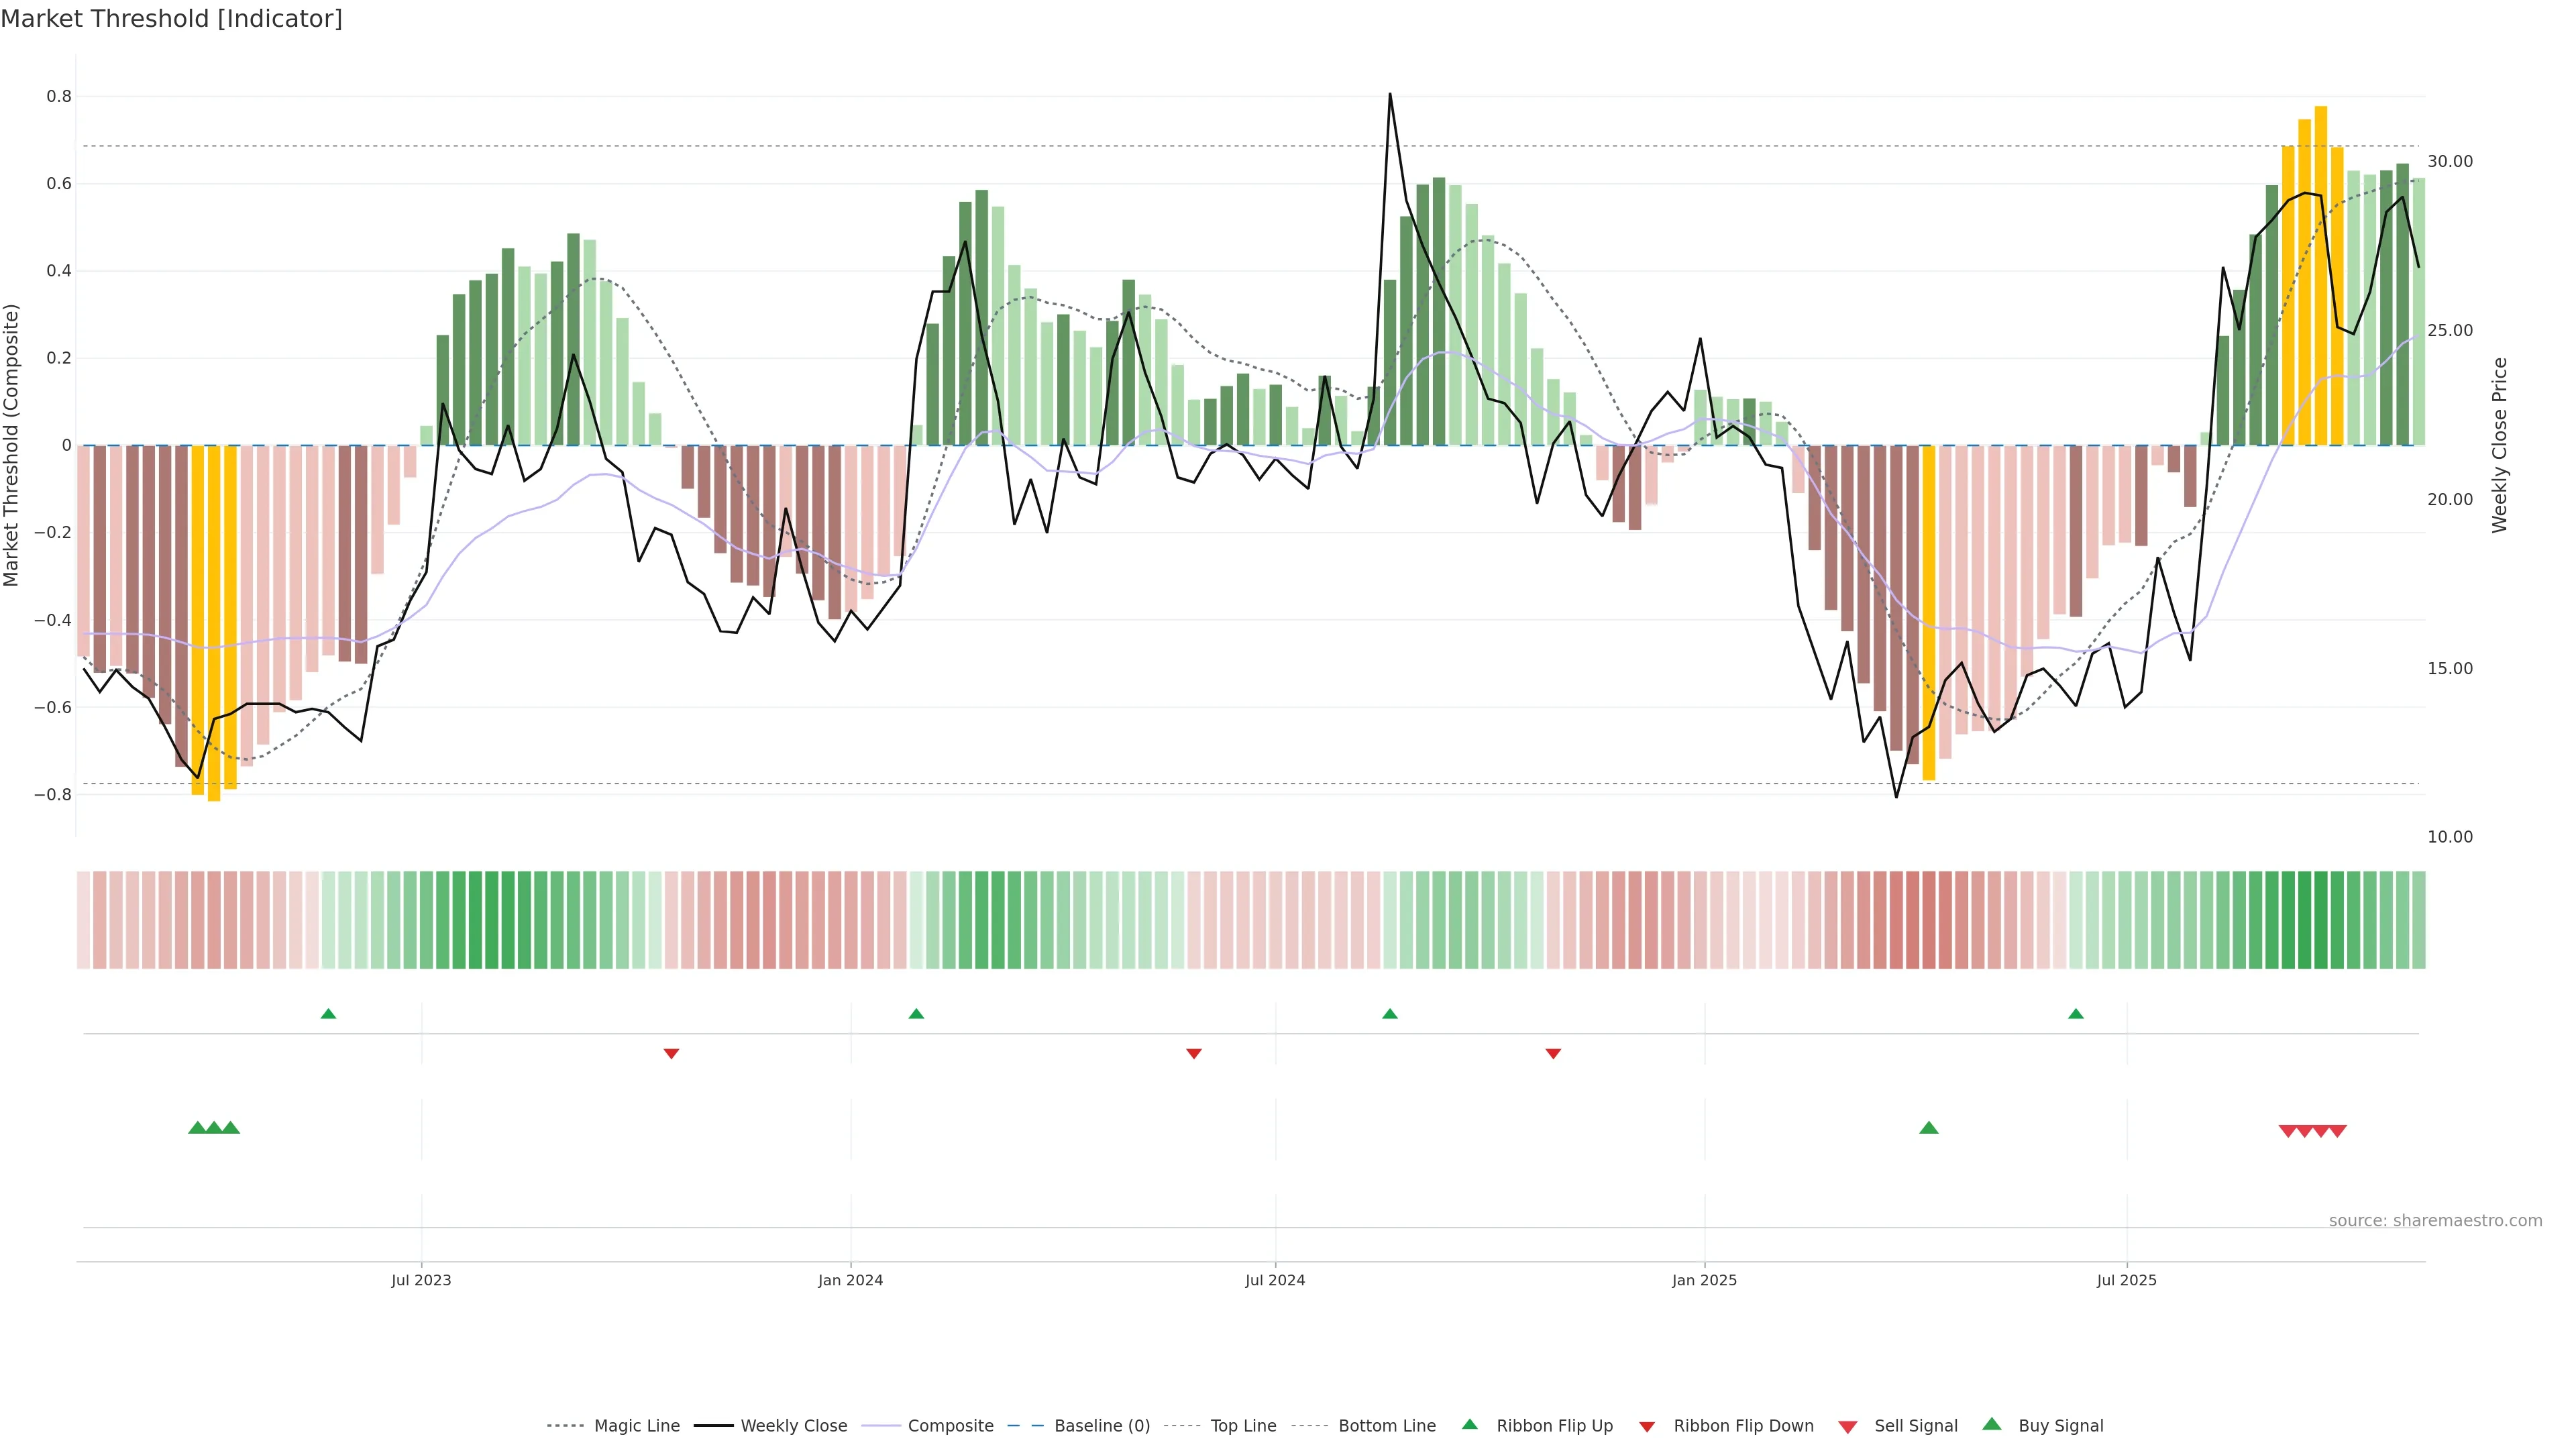Viewport: 2576px width, 1449px height.
Task: Click the Ribbon Flip Up legend triangle icon
Action: [1469, 1424]
